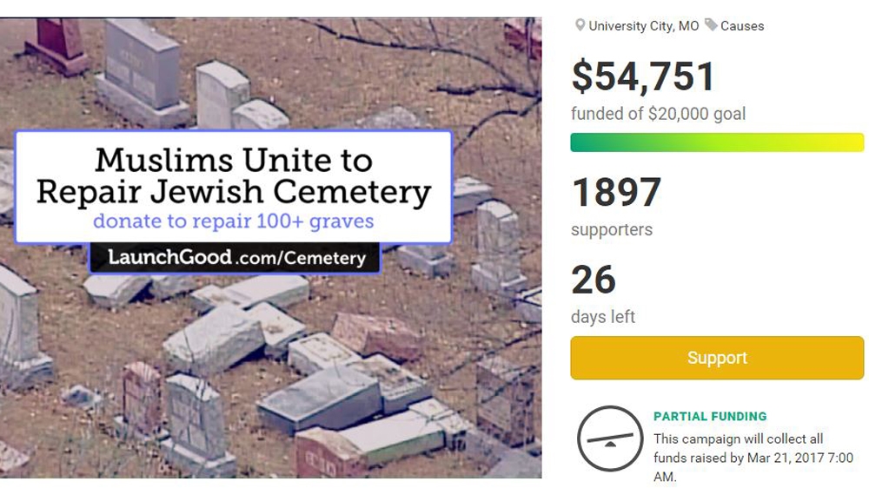The height and width of the screenshot is (488, 869).
Task: Click the funded of $20,000 goal text
Action: (658, 114)
